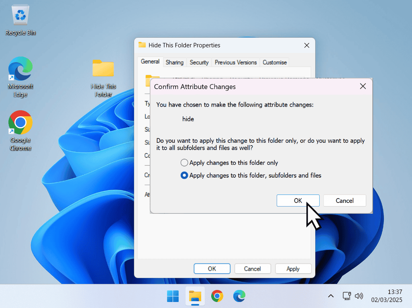The height and width of the screenshot is (308, 412).
Task: Open Edge from the taskbar
Action: coord(239,296)
